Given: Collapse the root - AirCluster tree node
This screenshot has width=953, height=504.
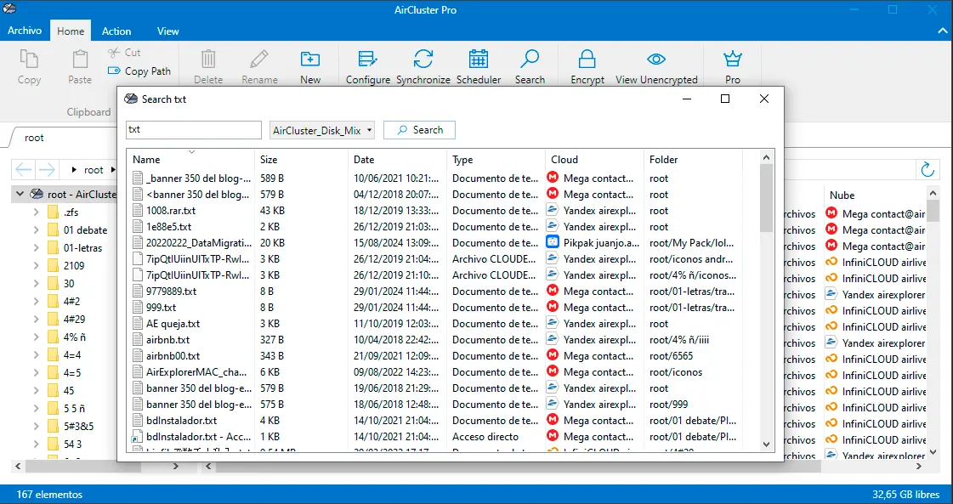Looking at the screenshot, I should (20, 194).
